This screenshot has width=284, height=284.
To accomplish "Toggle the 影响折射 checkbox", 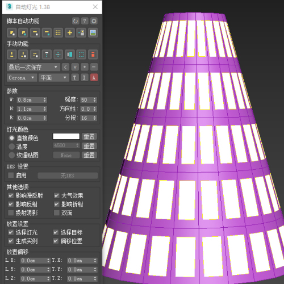I will click(x=56, y=204).
